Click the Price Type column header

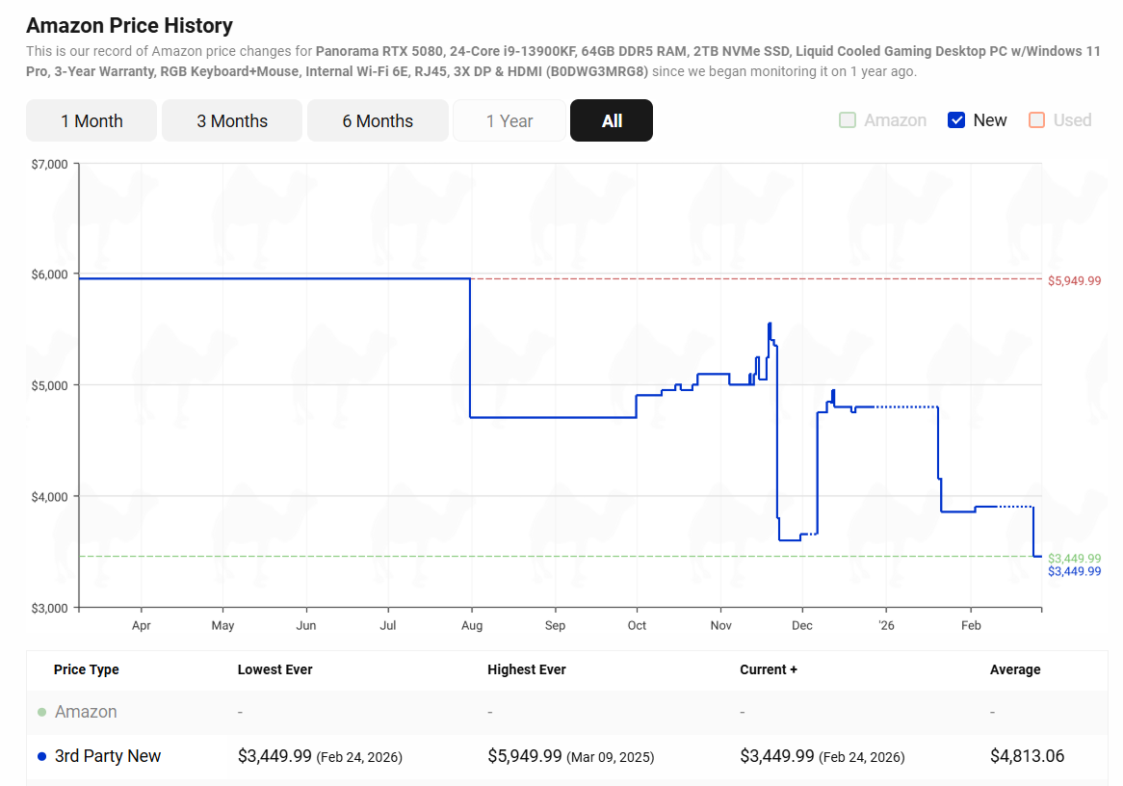tap(87, 669)
